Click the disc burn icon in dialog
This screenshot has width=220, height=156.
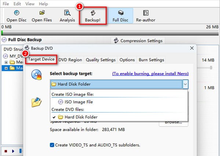(x=37, y=75)
